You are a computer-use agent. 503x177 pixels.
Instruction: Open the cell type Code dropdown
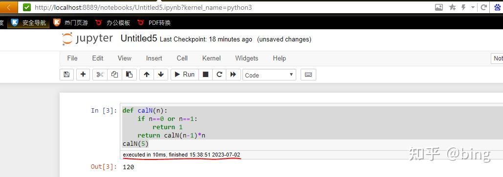[269, 75]
